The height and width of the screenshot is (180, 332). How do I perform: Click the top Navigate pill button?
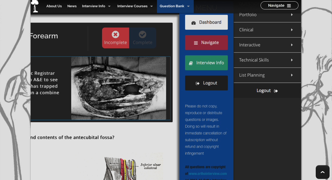click(279, 6)
